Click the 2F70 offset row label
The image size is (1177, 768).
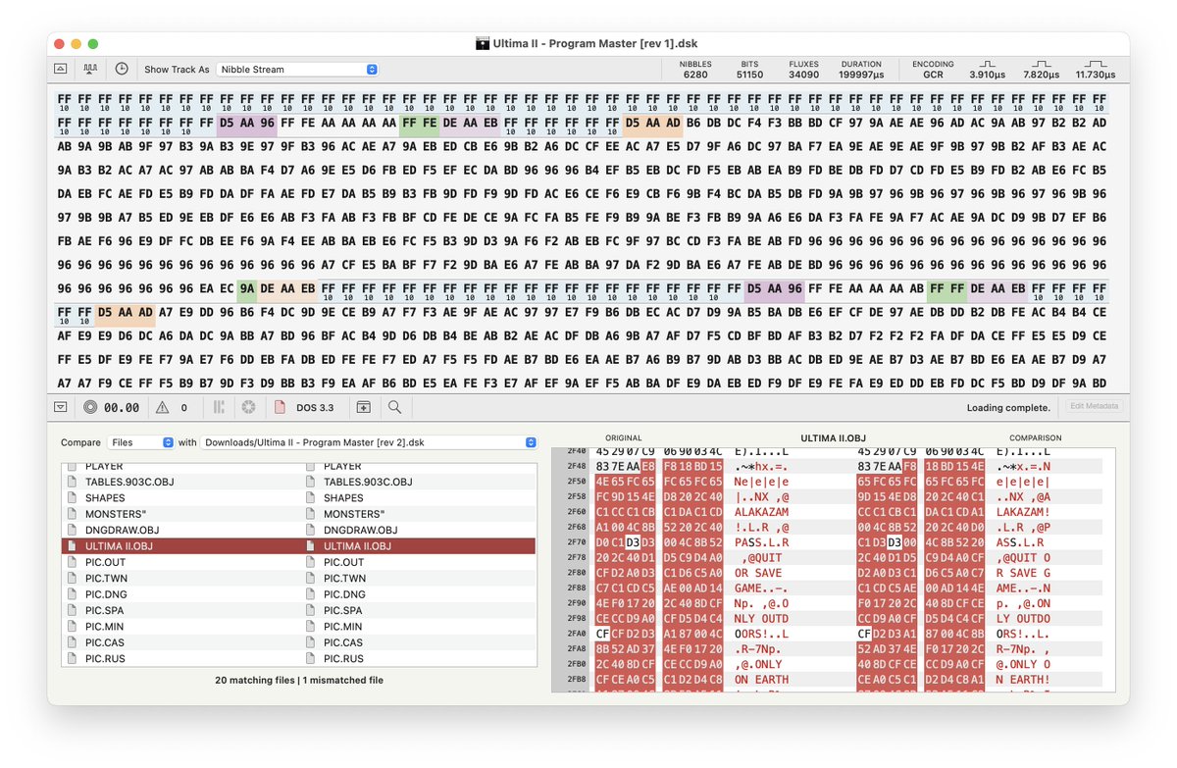[577, 541]
